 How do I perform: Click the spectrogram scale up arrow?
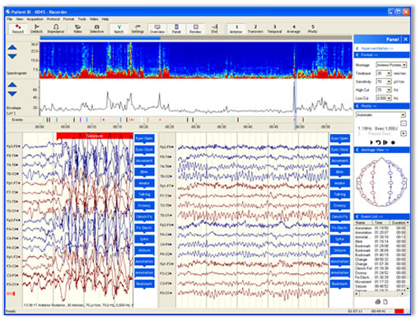[x=12, y=48]
